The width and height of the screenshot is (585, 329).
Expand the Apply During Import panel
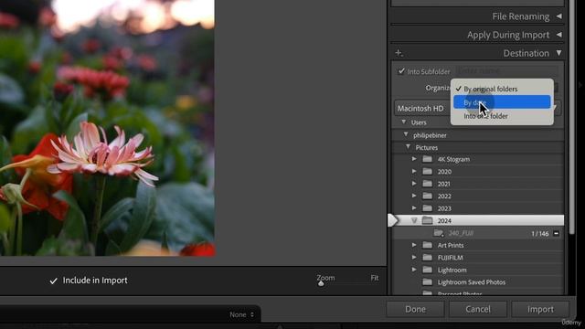tap(558, 35)
